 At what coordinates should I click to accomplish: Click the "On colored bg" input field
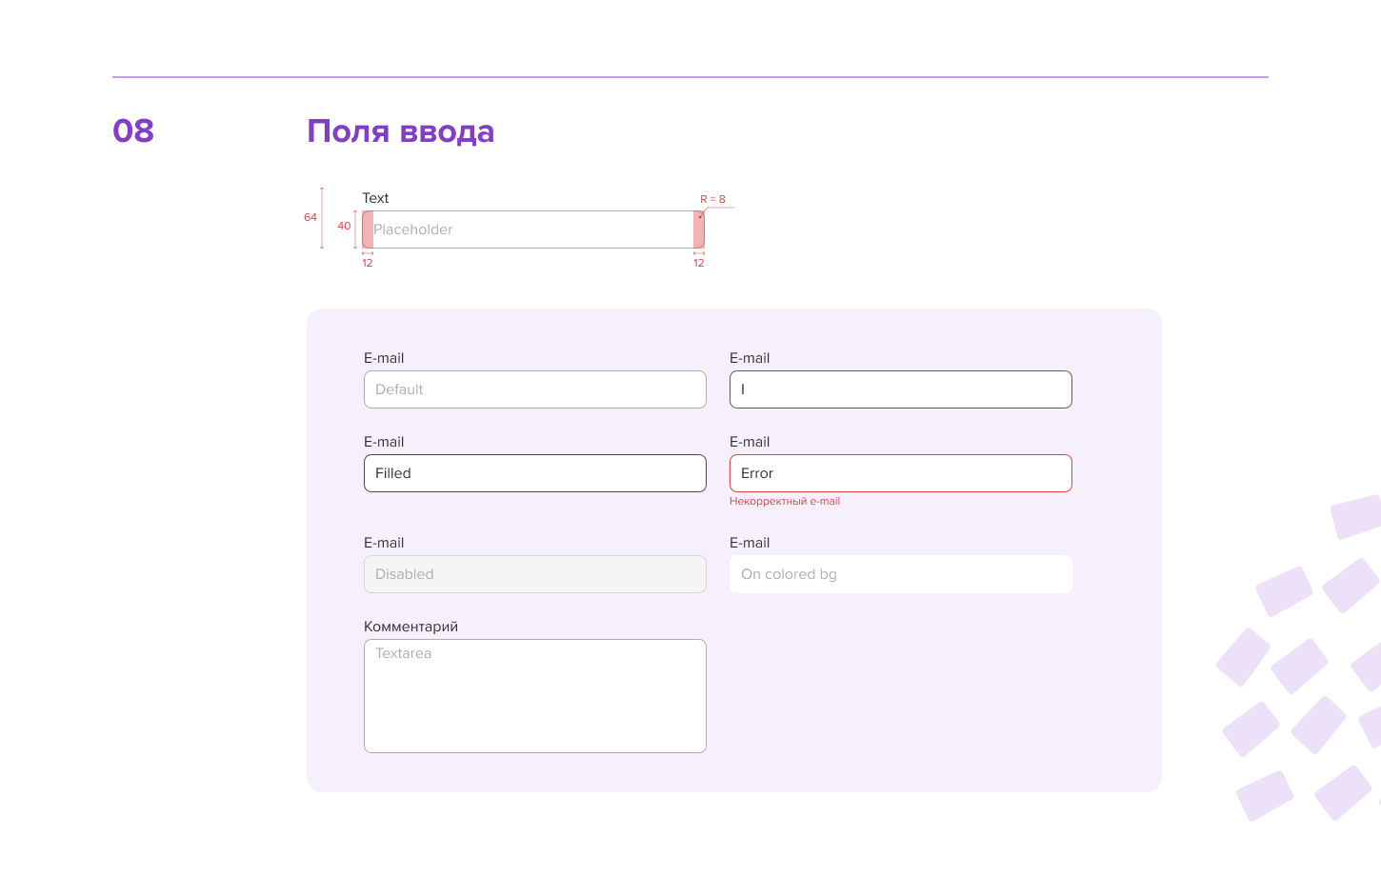[900, 574]
